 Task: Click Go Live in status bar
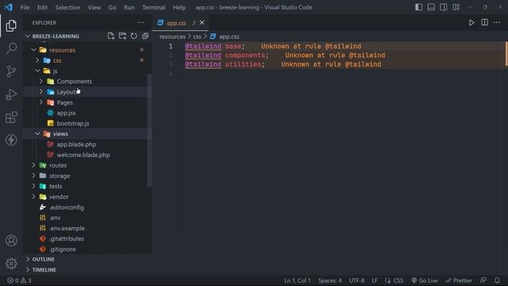click(x=425, y=280)
